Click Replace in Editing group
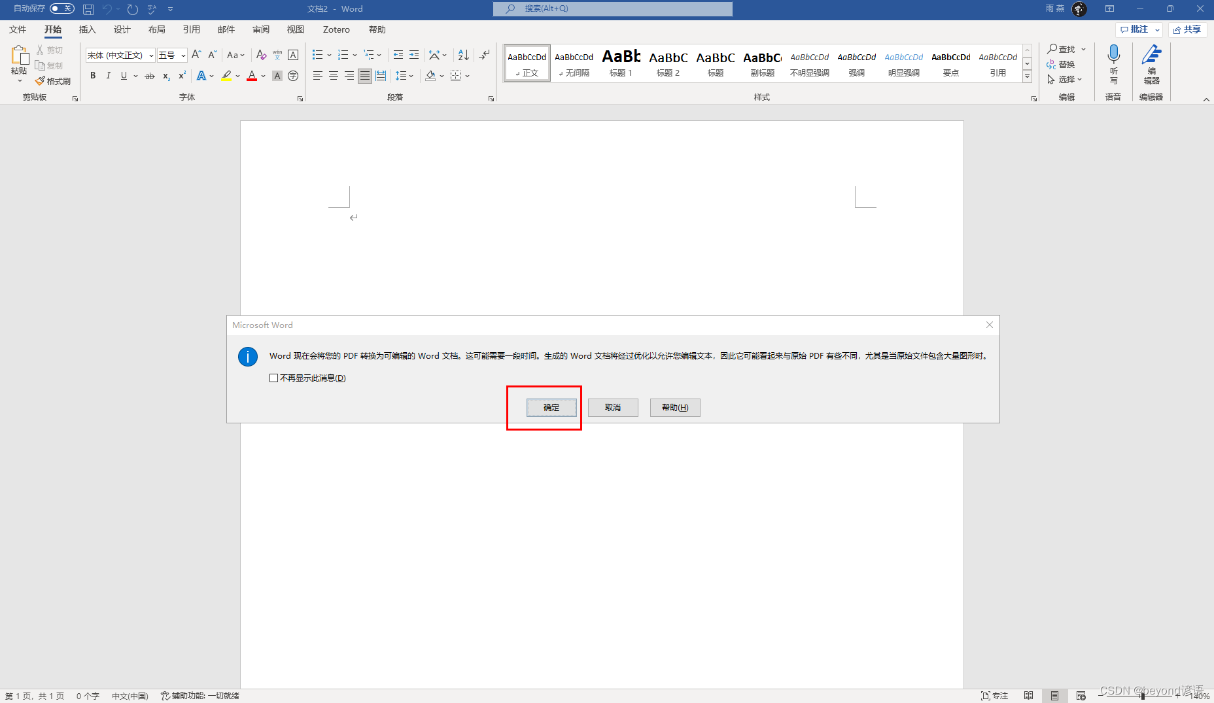Screen dimensions: 1214x703 (1061, 64)
